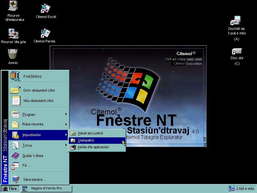Click the Tröva magnifier icon
Screen dimensions: 257x193
tap(15, 145)
